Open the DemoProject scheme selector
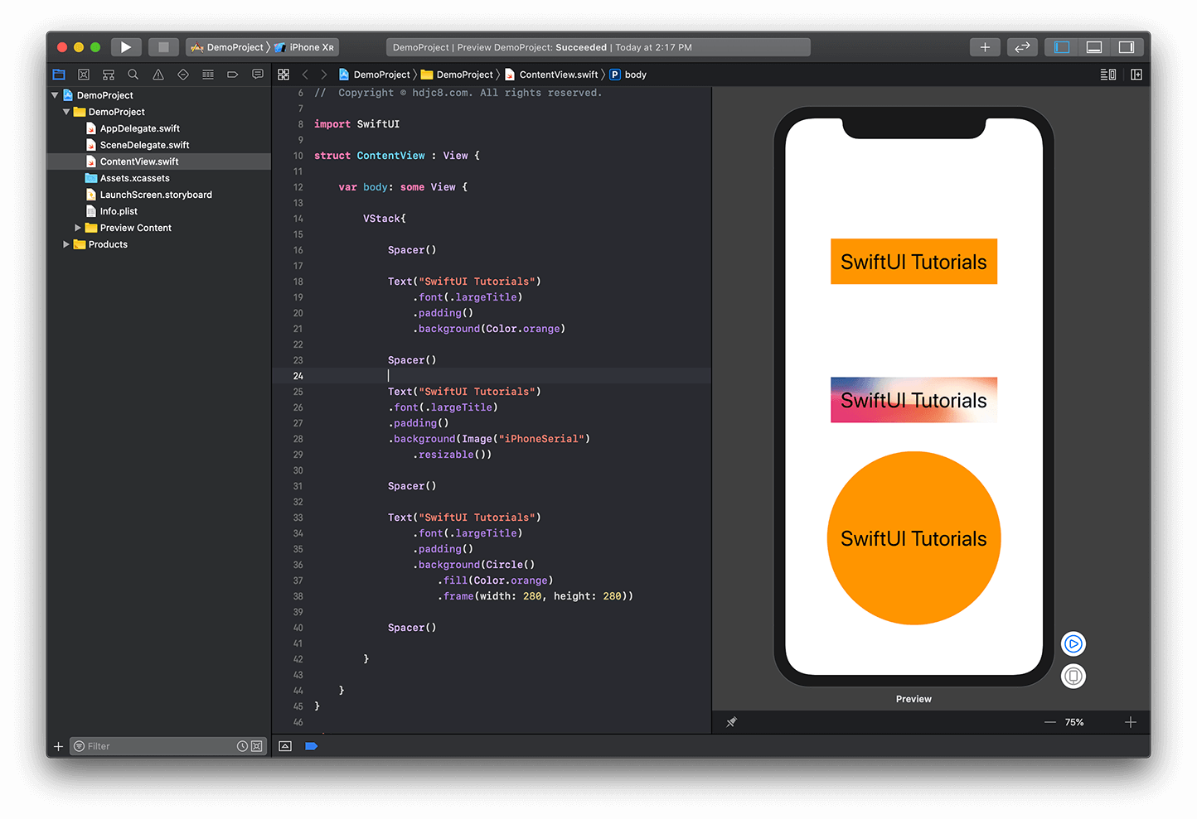 pos(226,47)
